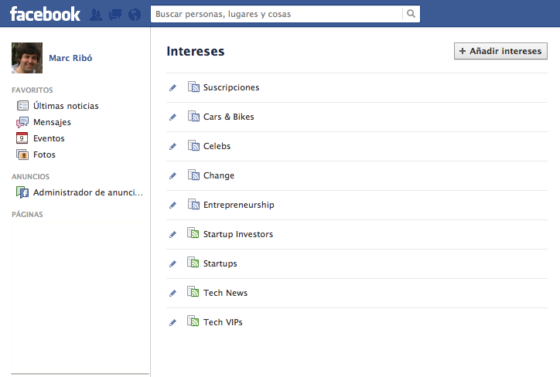
Task: Click the Eventos calendar icon
Action: coord(22,138)
